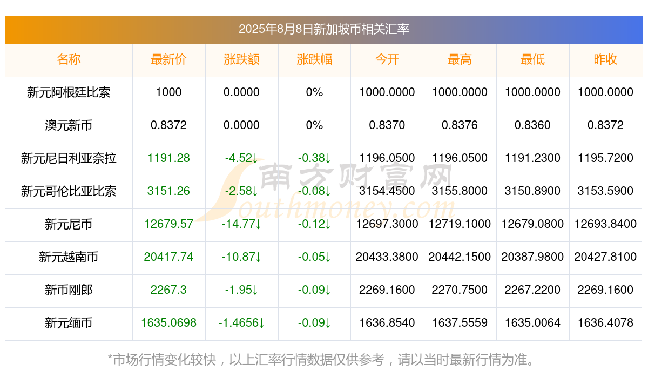648x377 pixels.
Task: Select the 最新价 column header
Action: (x=168, y=59)
